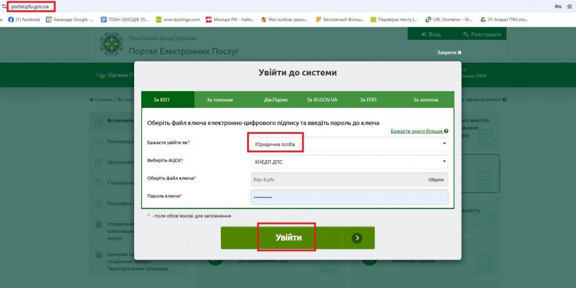
Task: Click the help question mark next to Бажаєте знати більше
Action: pyautogui.click(x=446, y=131)
